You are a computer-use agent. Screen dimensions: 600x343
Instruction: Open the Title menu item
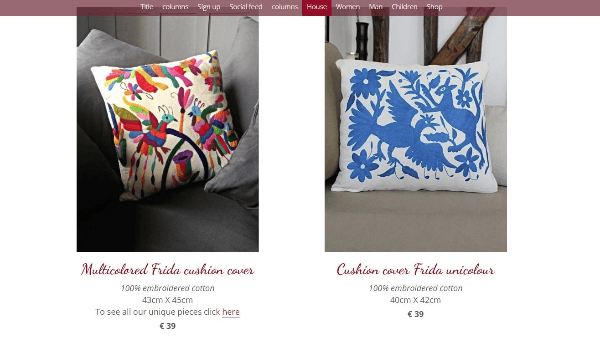click(x=147, y=7)
